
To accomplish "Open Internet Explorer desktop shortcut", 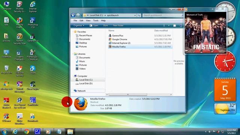I will tap(33, 7).
